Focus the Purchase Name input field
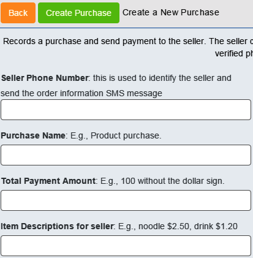Viewport: 253px width, 258px height. tap(126, 155)
